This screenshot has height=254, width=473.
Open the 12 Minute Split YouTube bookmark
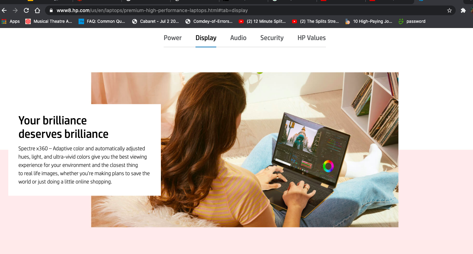262,21
